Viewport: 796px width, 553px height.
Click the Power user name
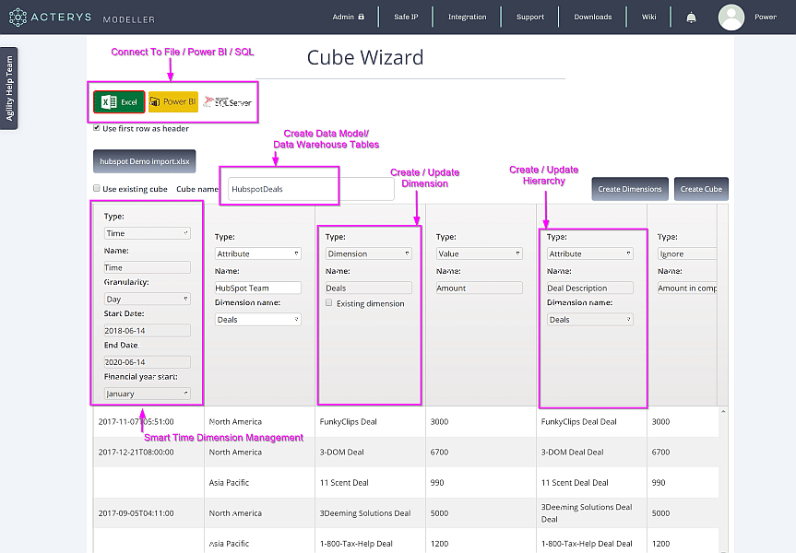pyautogui.click(x=765, y=17)
